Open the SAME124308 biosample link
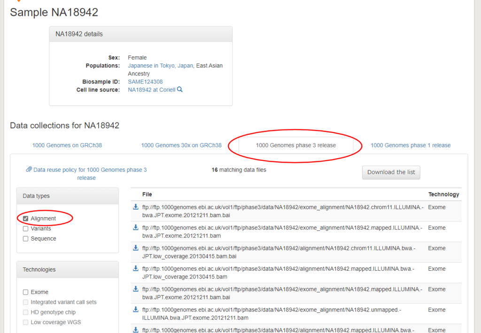This screenshot has height=333, width=481. (x=145, y=82)
